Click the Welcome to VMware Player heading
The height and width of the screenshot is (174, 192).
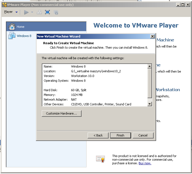(x=136, y=26)
